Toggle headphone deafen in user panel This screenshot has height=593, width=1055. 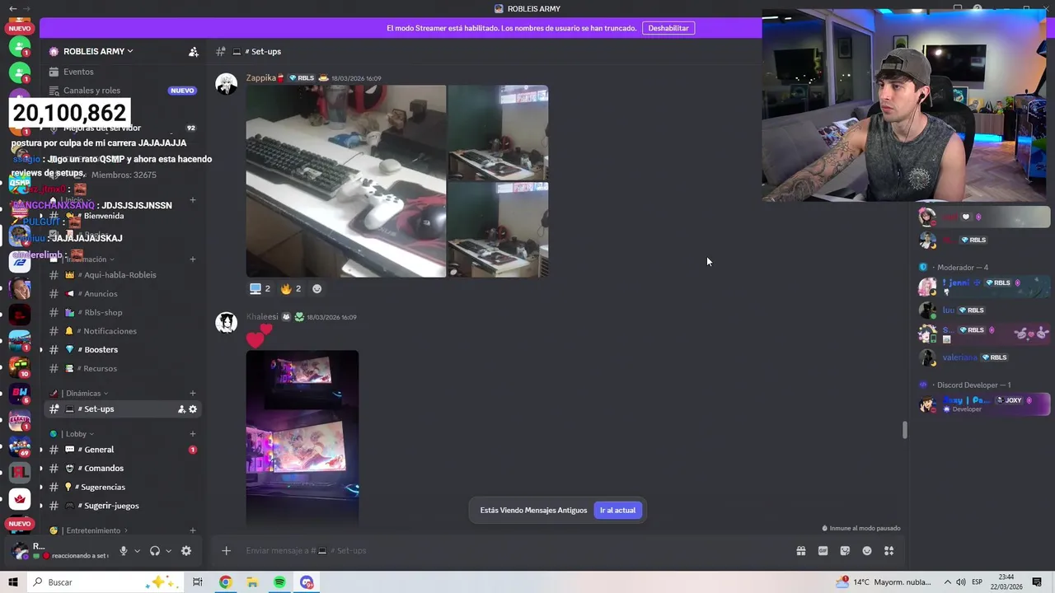[155, 551]
